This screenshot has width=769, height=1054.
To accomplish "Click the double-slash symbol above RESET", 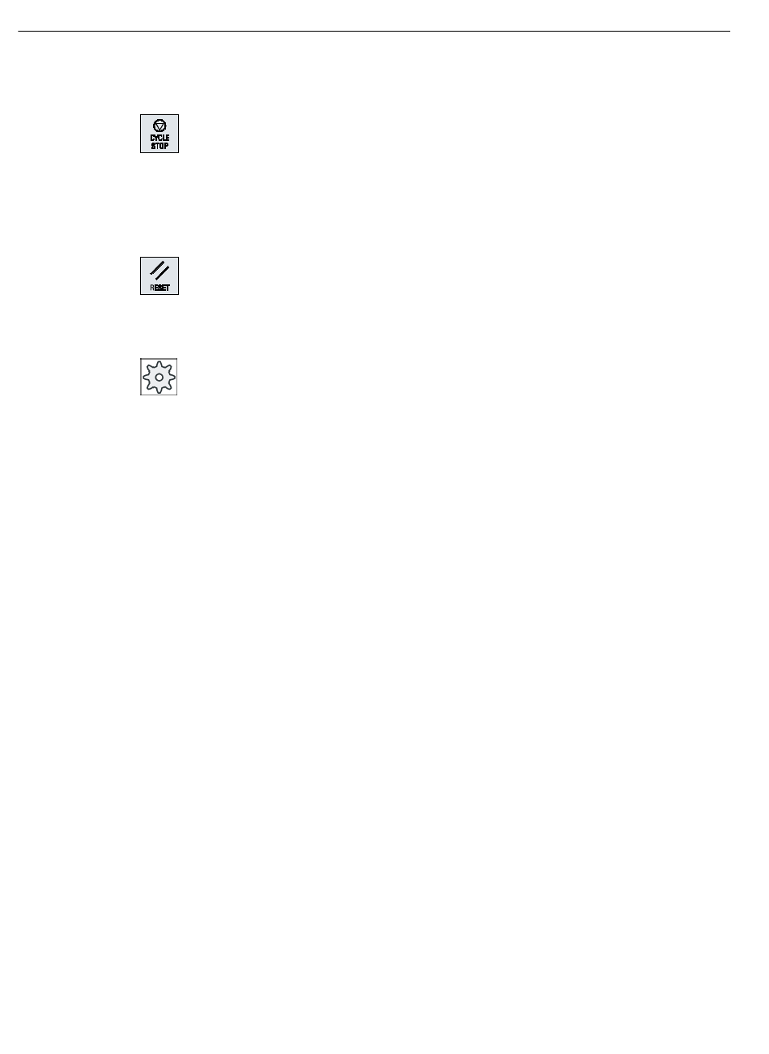I will coord(159,271).
